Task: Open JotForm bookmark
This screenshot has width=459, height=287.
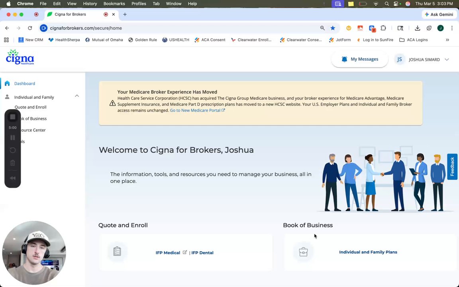Action: click(340, 40)
